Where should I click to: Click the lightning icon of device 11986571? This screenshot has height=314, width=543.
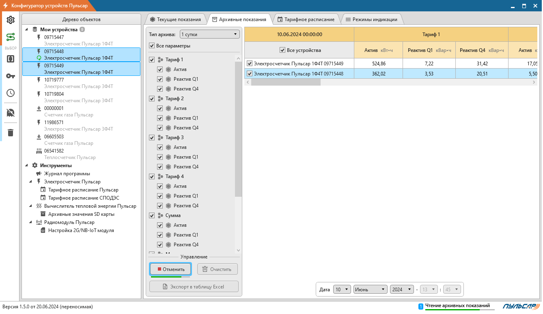[x=39, y=123]
